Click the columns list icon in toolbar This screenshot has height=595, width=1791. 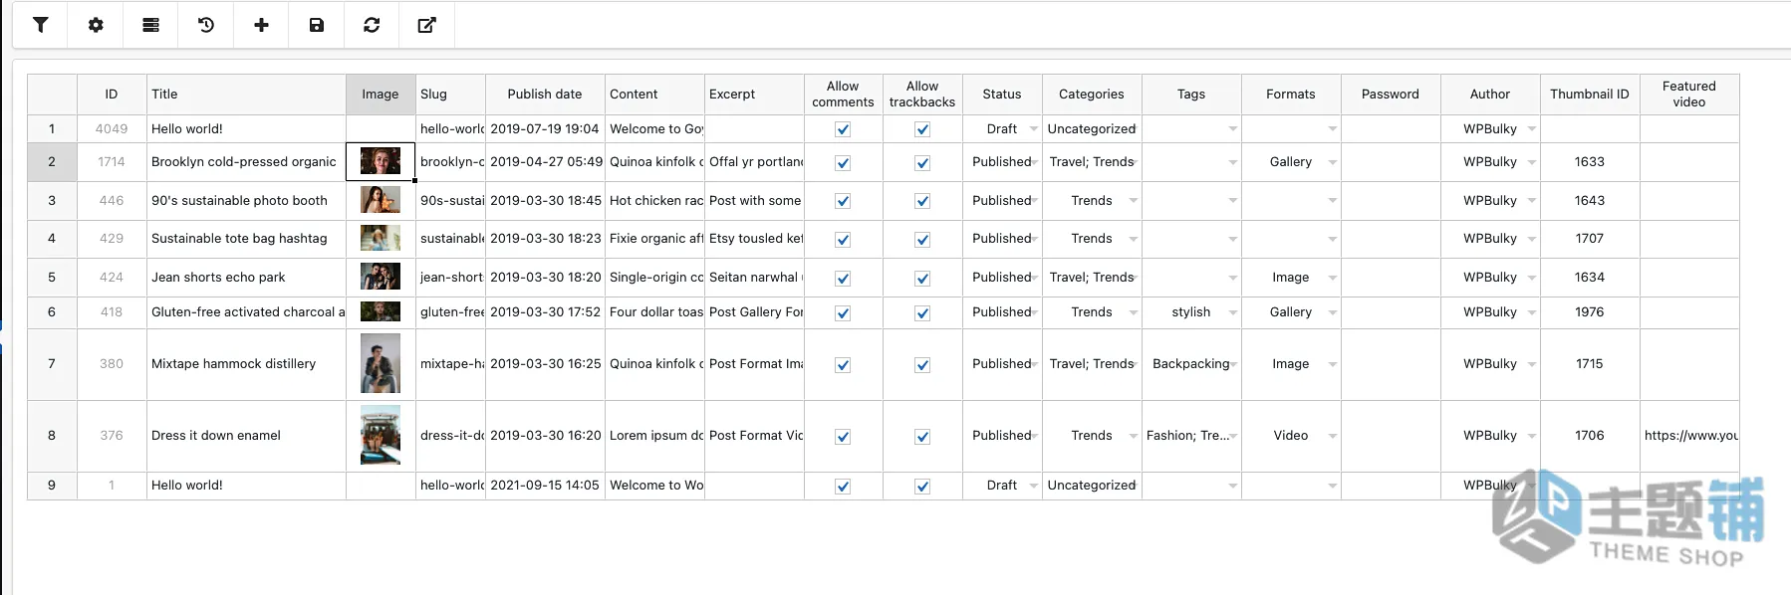coord(150,25)
